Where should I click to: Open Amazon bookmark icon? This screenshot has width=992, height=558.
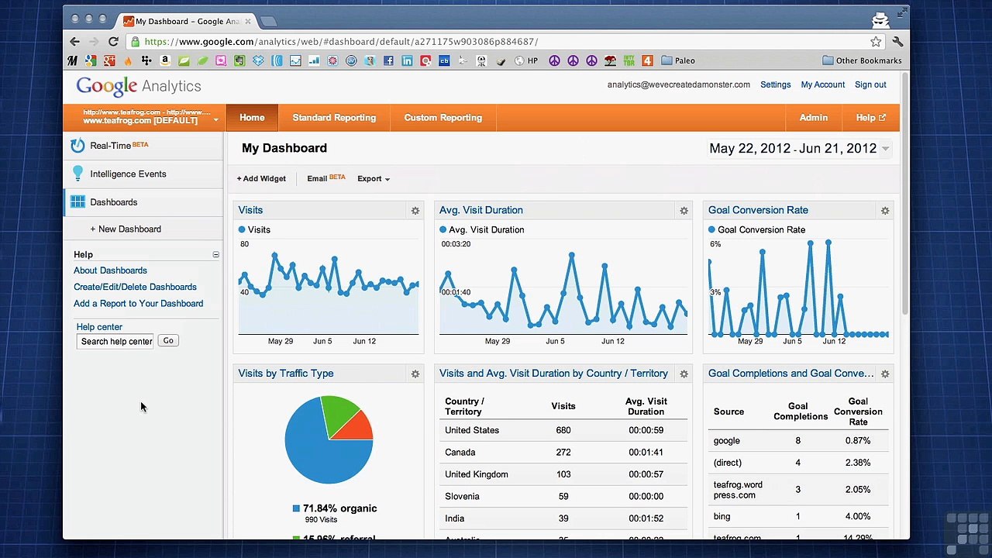[165, 60]
